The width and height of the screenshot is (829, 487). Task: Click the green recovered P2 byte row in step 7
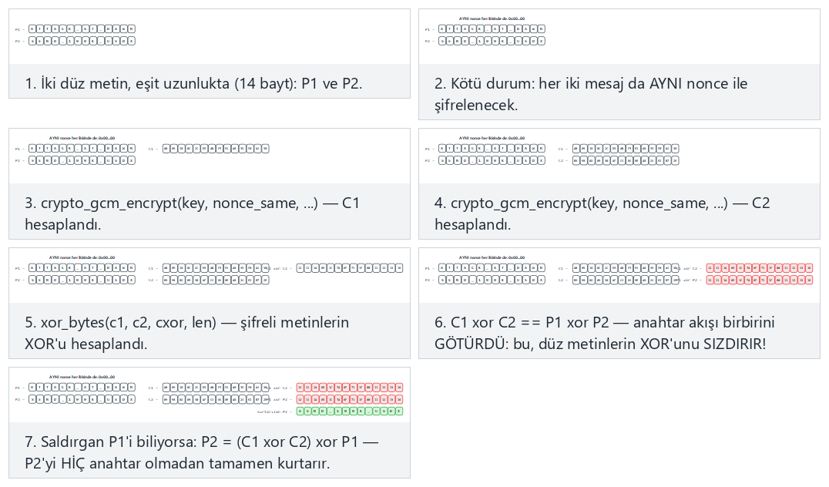click(350, 411)
